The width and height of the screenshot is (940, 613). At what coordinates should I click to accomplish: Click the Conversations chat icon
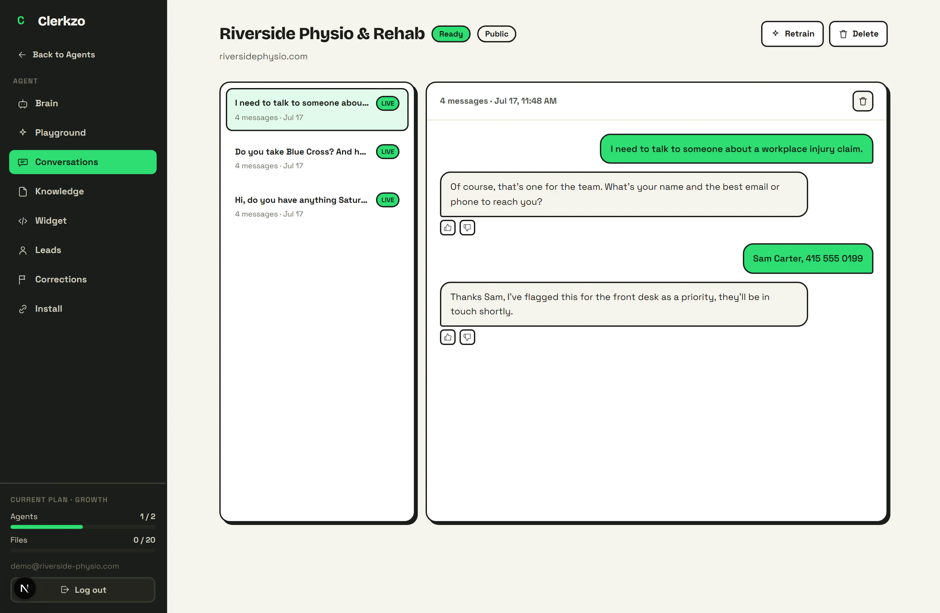(x=23, y=162)
